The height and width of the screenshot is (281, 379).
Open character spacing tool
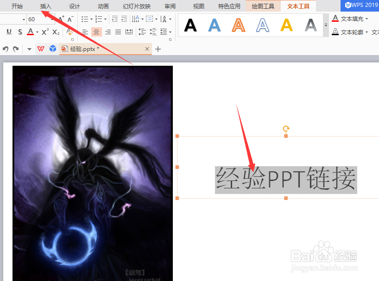point(164,19)
